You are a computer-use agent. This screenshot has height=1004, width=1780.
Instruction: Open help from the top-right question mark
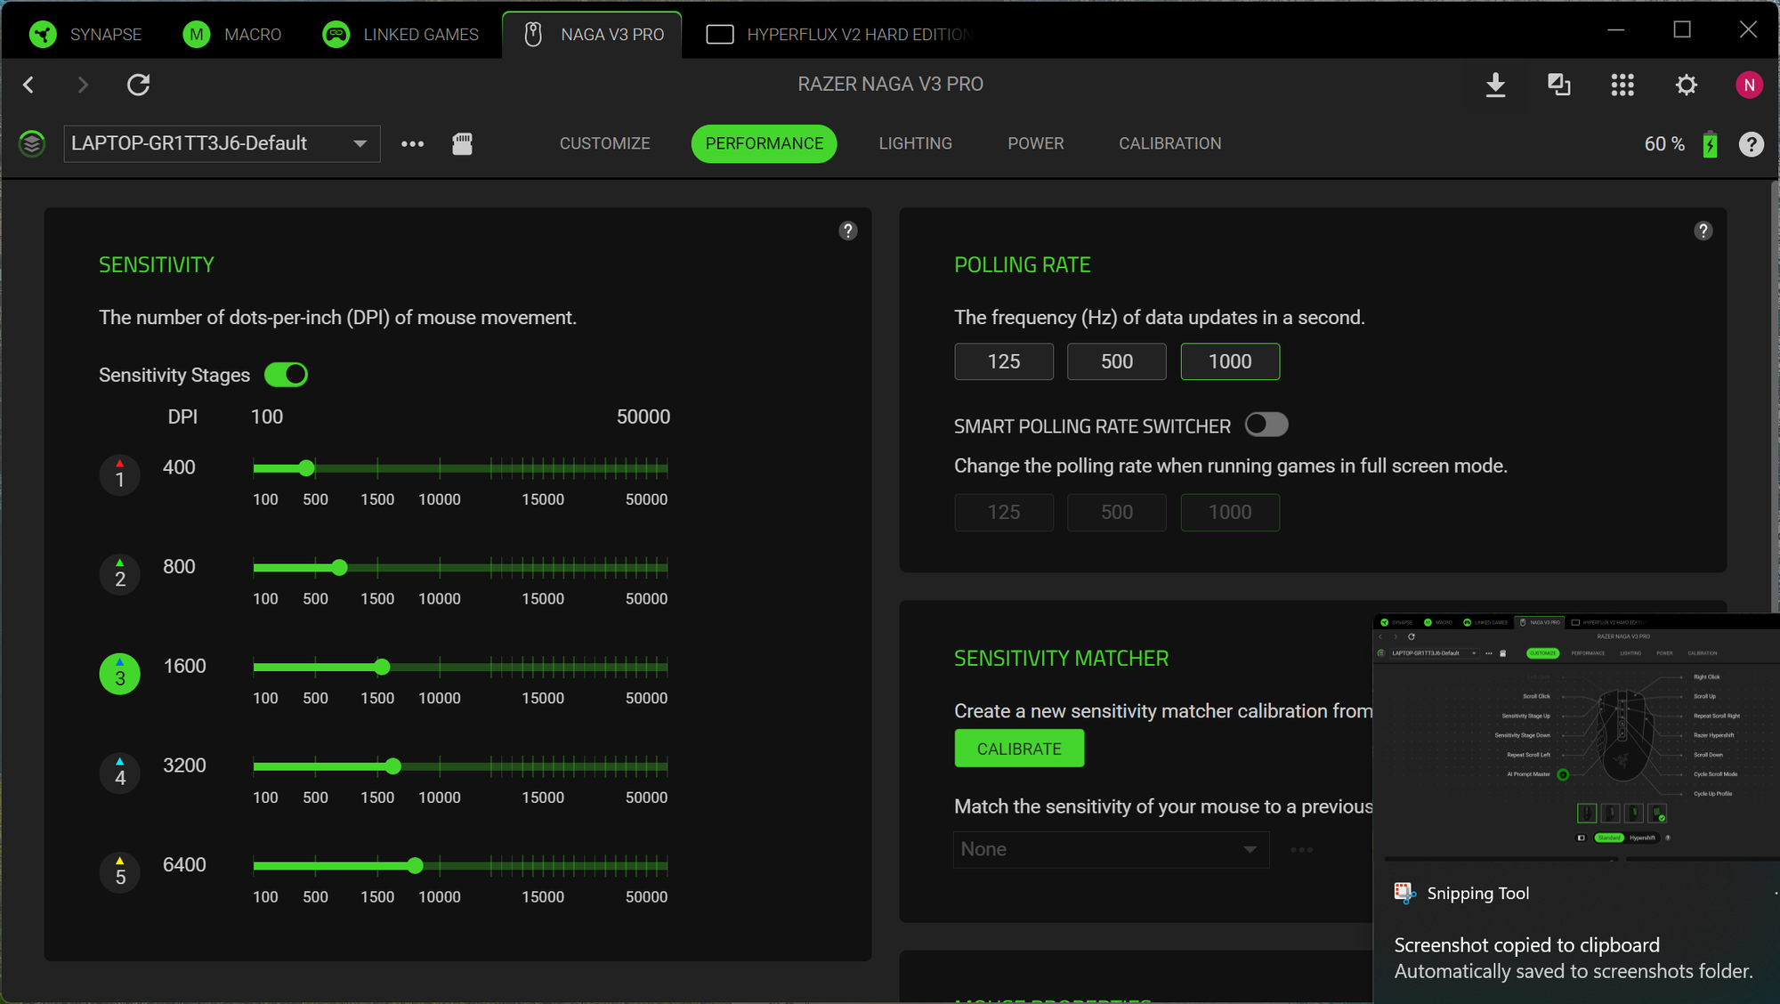(1751, 144)
